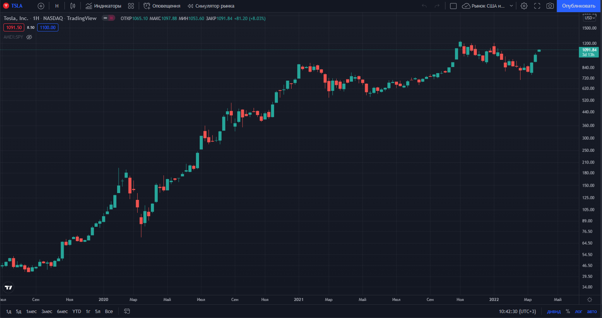
Task: Select the Все full date range
Action: [x=109, y=312]
